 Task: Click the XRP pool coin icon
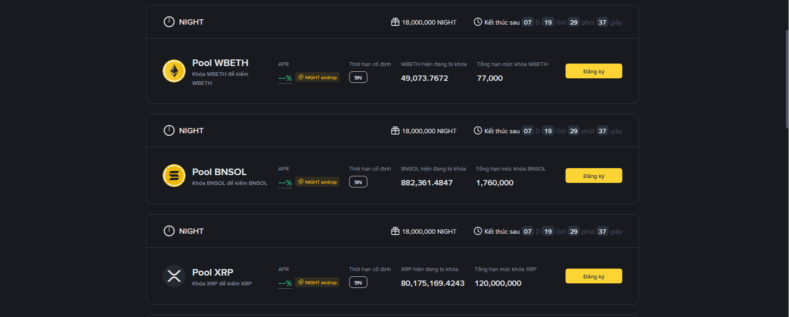[x=174, y=276]
